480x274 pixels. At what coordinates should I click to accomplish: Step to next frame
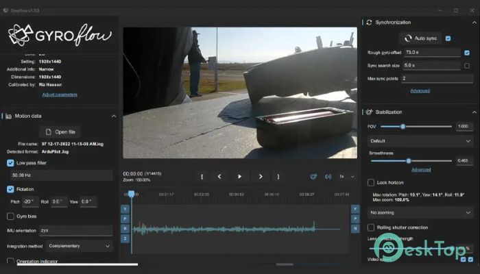(x=261, y=177)
